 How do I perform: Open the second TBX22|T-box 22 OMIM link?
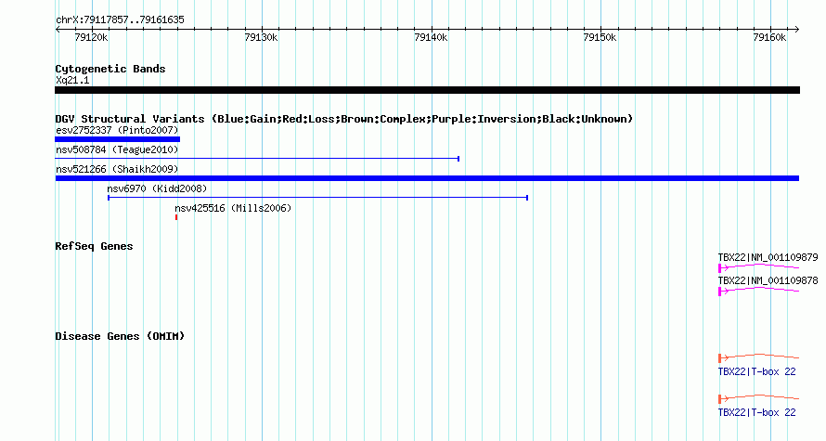756,412
